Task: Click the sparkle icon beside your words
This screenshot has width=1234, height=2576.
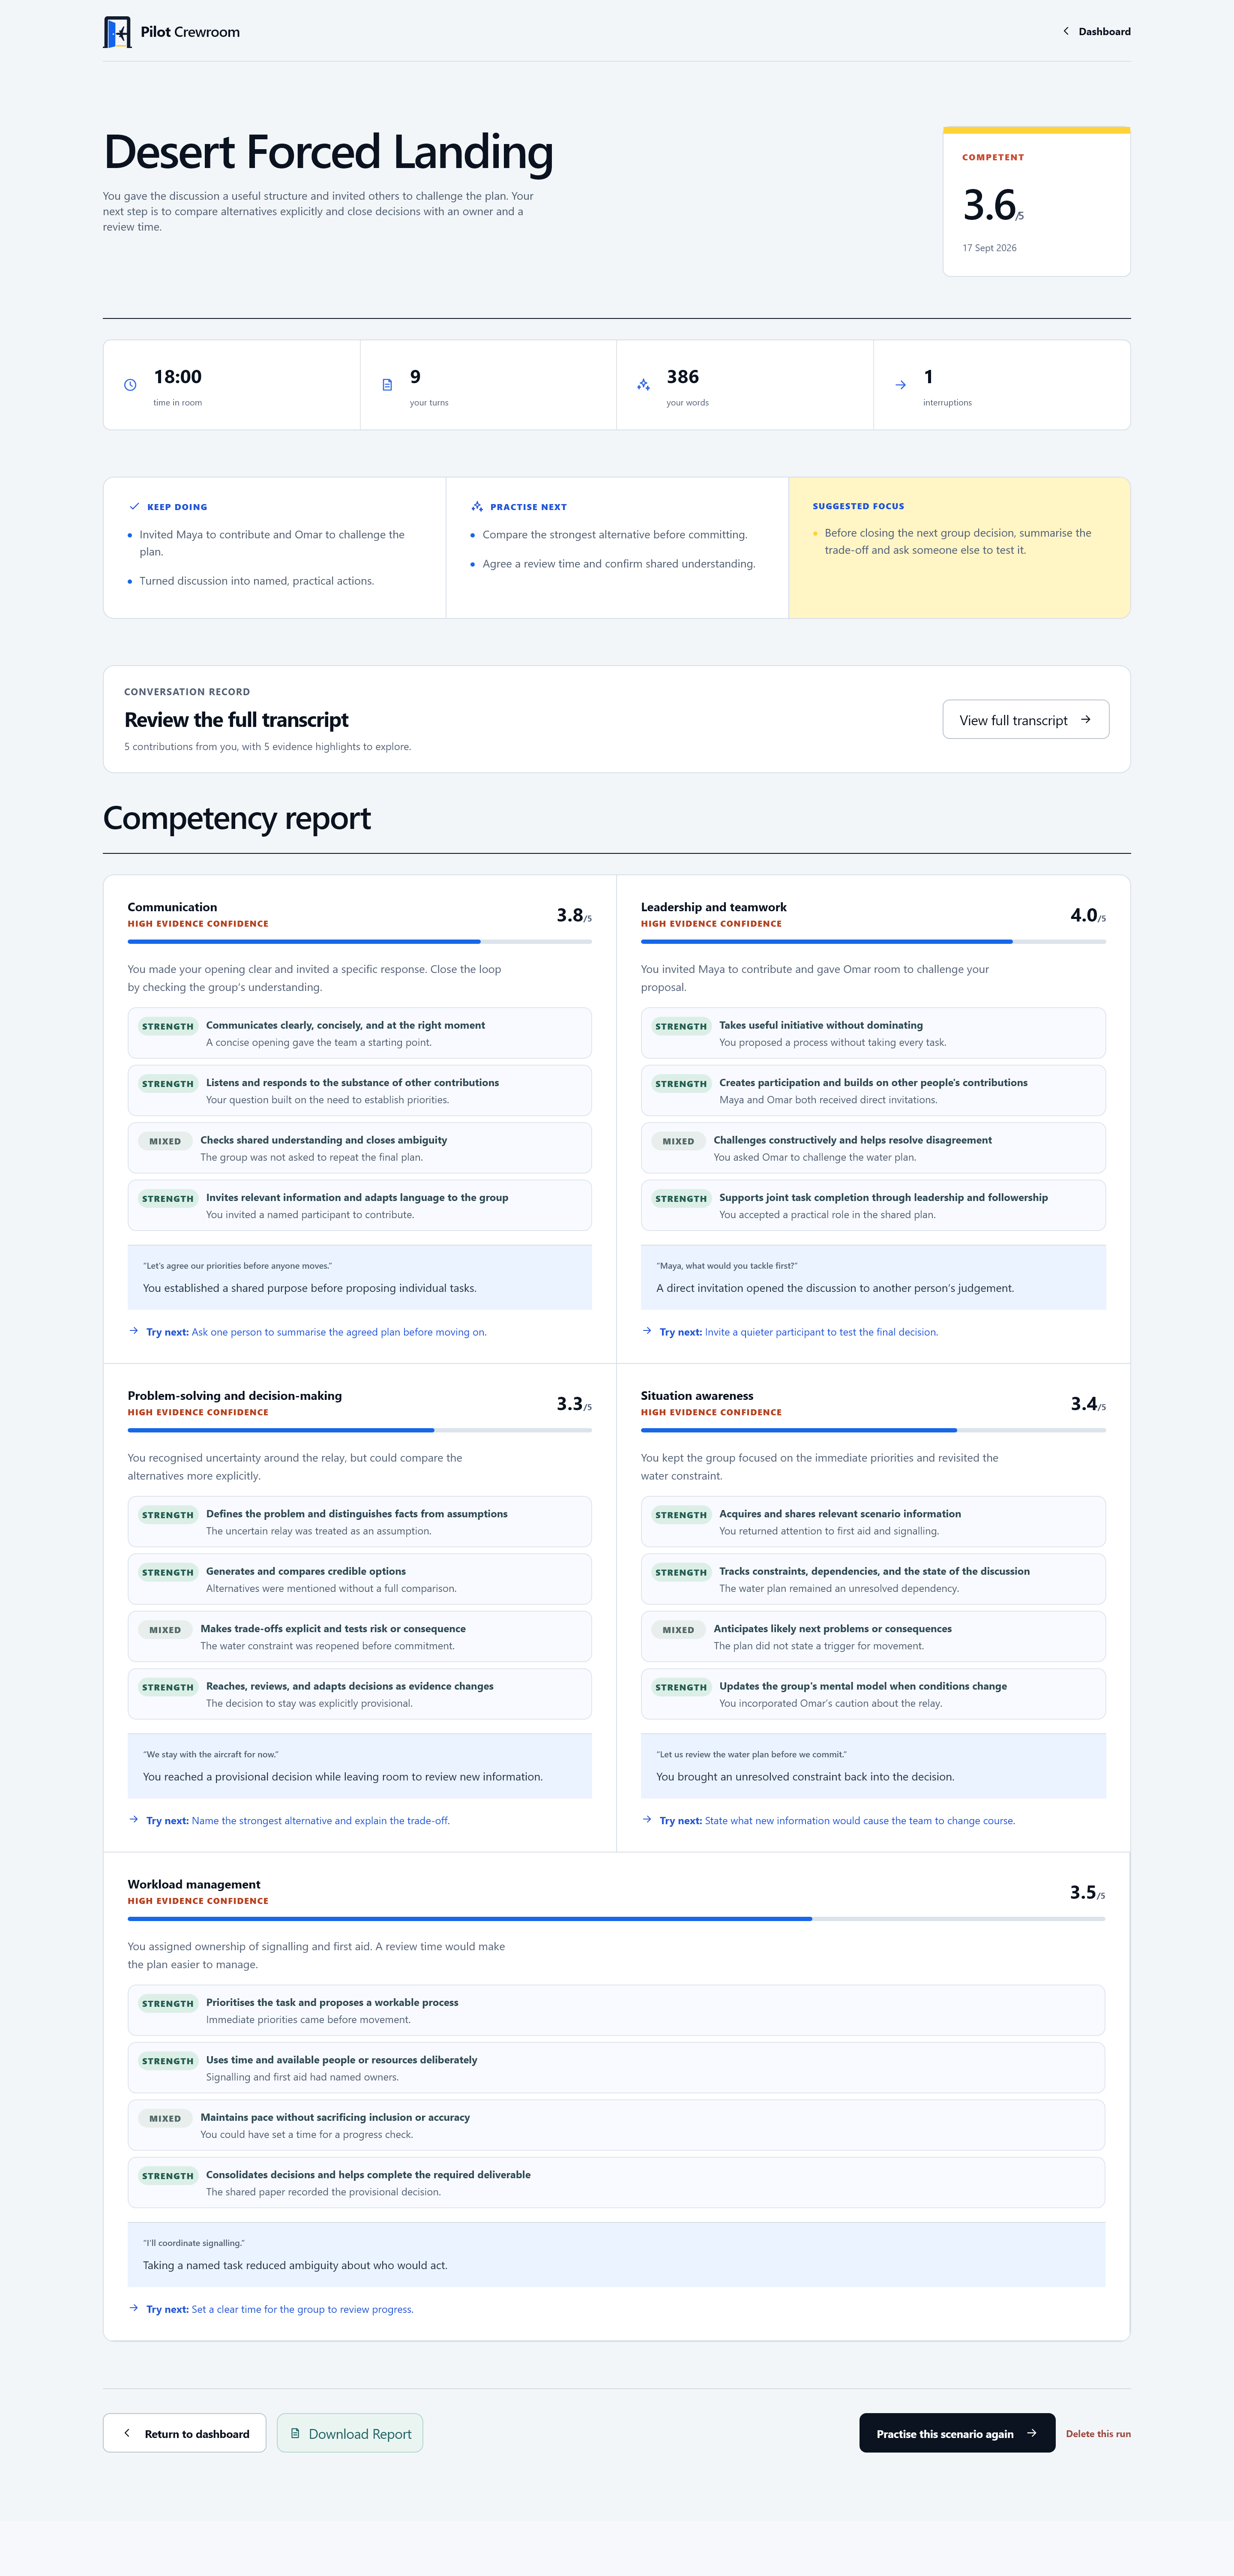Action: tap(643, 385)
